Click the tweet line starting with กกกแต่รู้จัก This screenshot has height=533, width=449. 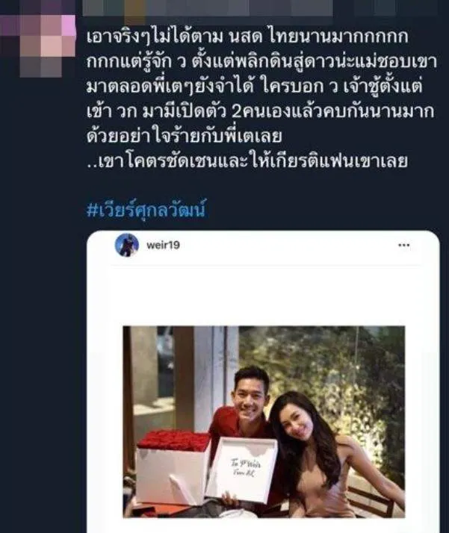tap(261, 62)
